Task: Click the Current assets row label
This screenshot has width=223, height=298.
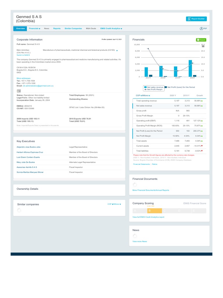Action: (143, 146)
